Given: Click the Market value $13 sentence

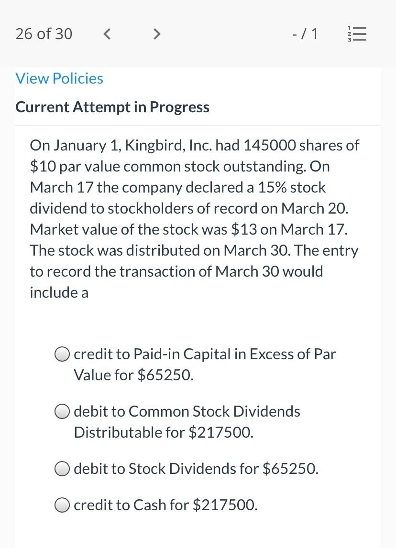Looking at the screenshot, I should pyautogui.click(x=189, y=229).
